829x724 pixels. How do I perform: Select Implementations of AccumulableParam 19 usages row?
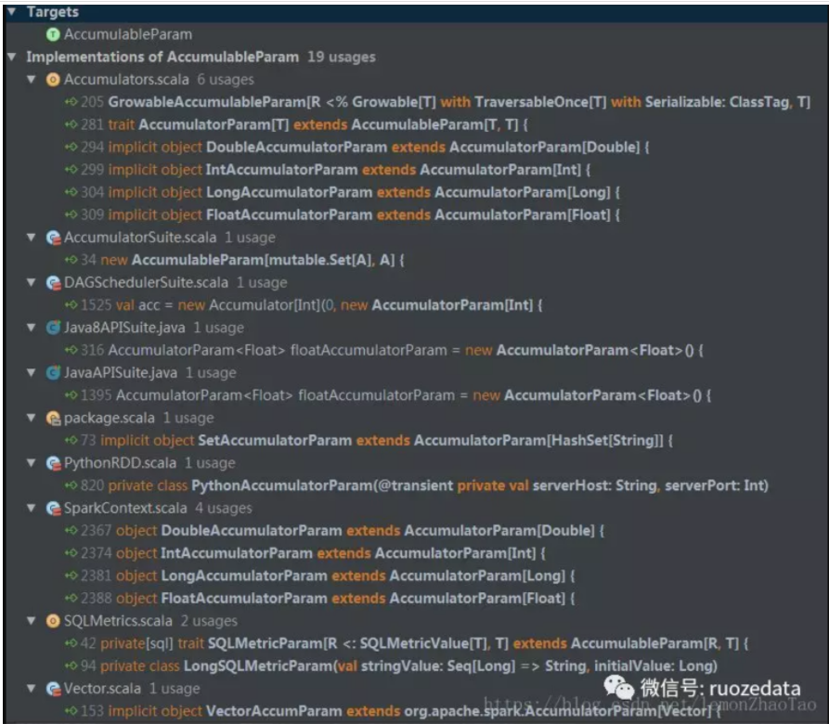tap(201, 57)
